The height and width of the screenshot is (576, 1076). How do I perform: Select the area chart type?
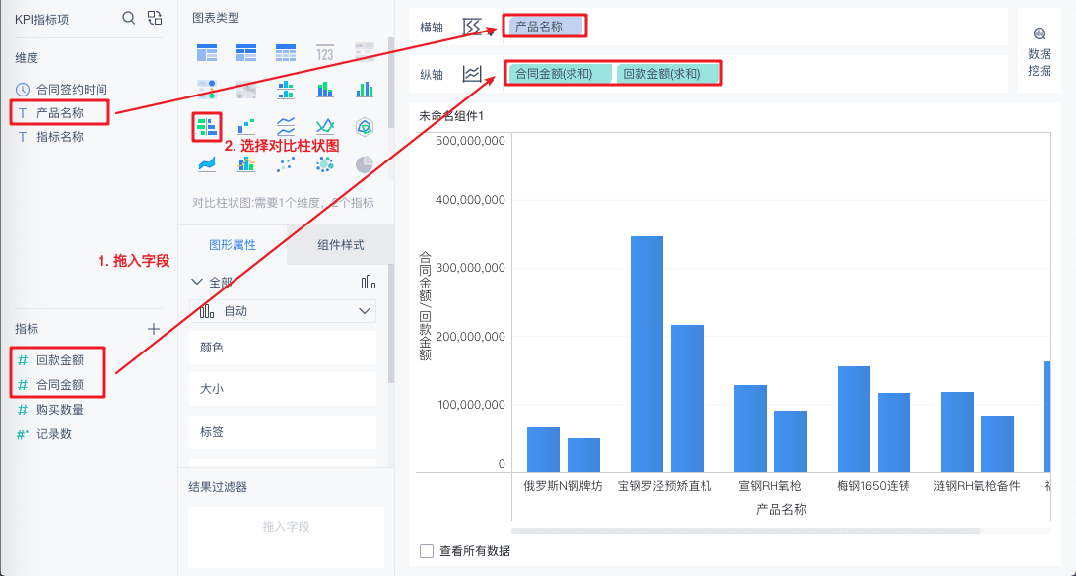[207, 164]
